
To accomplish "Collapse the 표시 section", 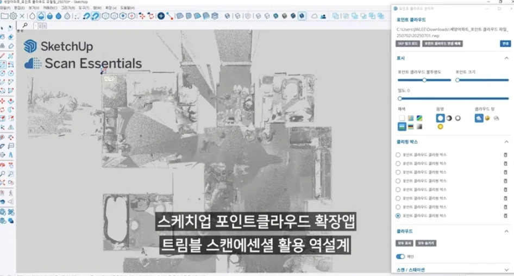I will tap(506, 58).
